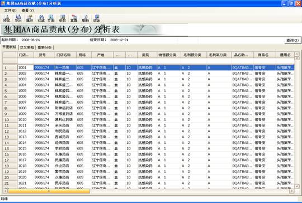The height and width of the screenshot is (203, 302).
Task: Click the store code cell 1007
Action: [x=25, y=103]
